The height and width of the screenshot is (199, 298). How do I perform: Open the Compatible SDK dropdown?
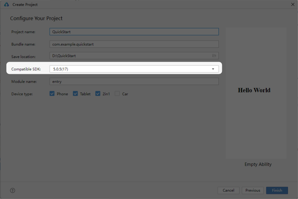click(x=134, y=69)
